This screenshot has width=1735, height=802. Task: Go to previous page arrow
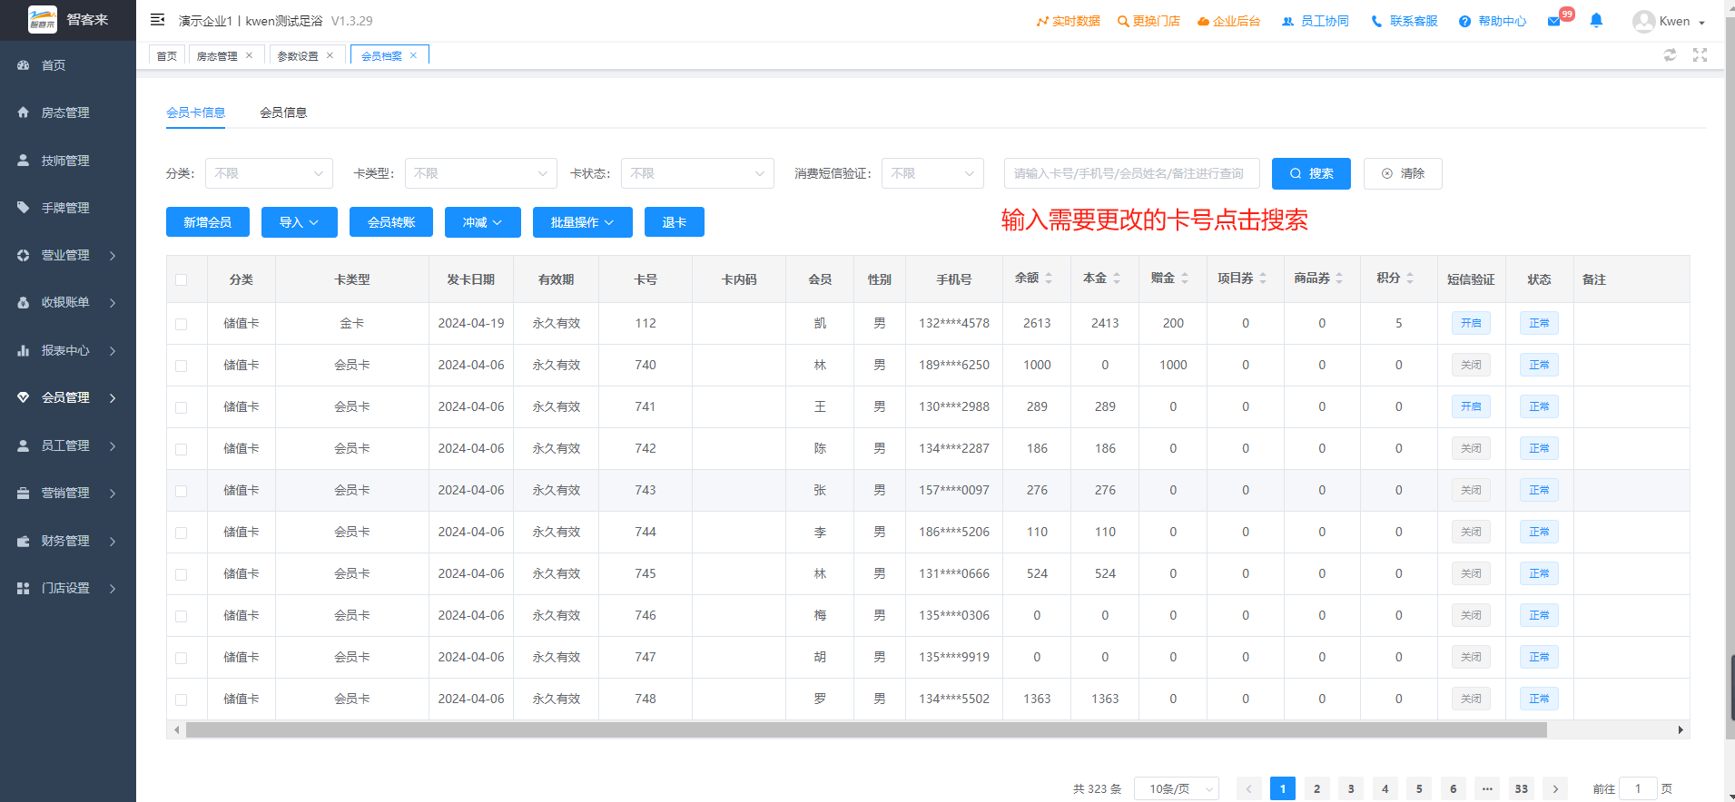pos(1248,788)
